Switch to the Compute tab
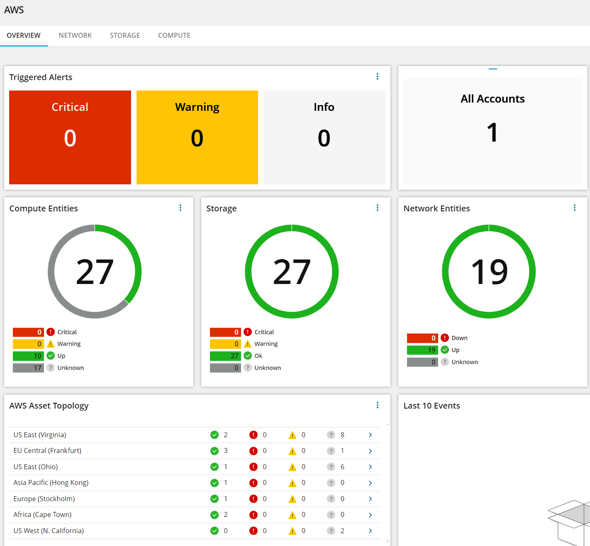The image size is (590, 546). pos(174,36)
